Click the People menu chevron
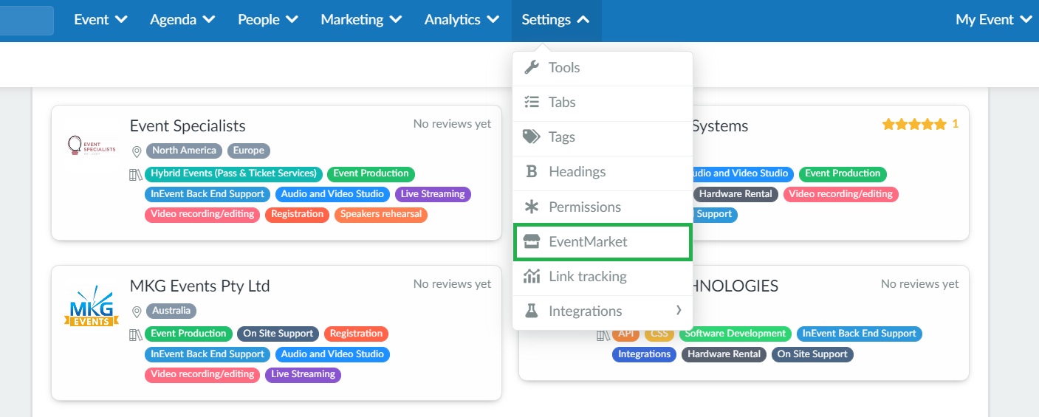 point(292,20)
